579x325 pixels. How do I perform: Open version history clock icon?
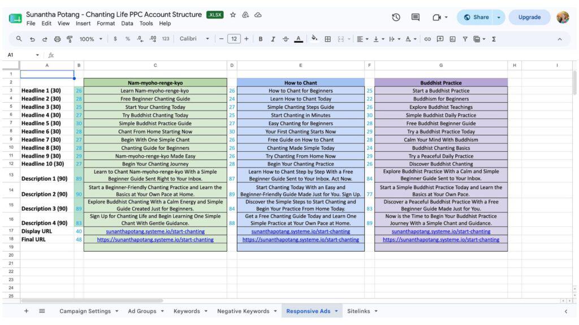(396, 17)
